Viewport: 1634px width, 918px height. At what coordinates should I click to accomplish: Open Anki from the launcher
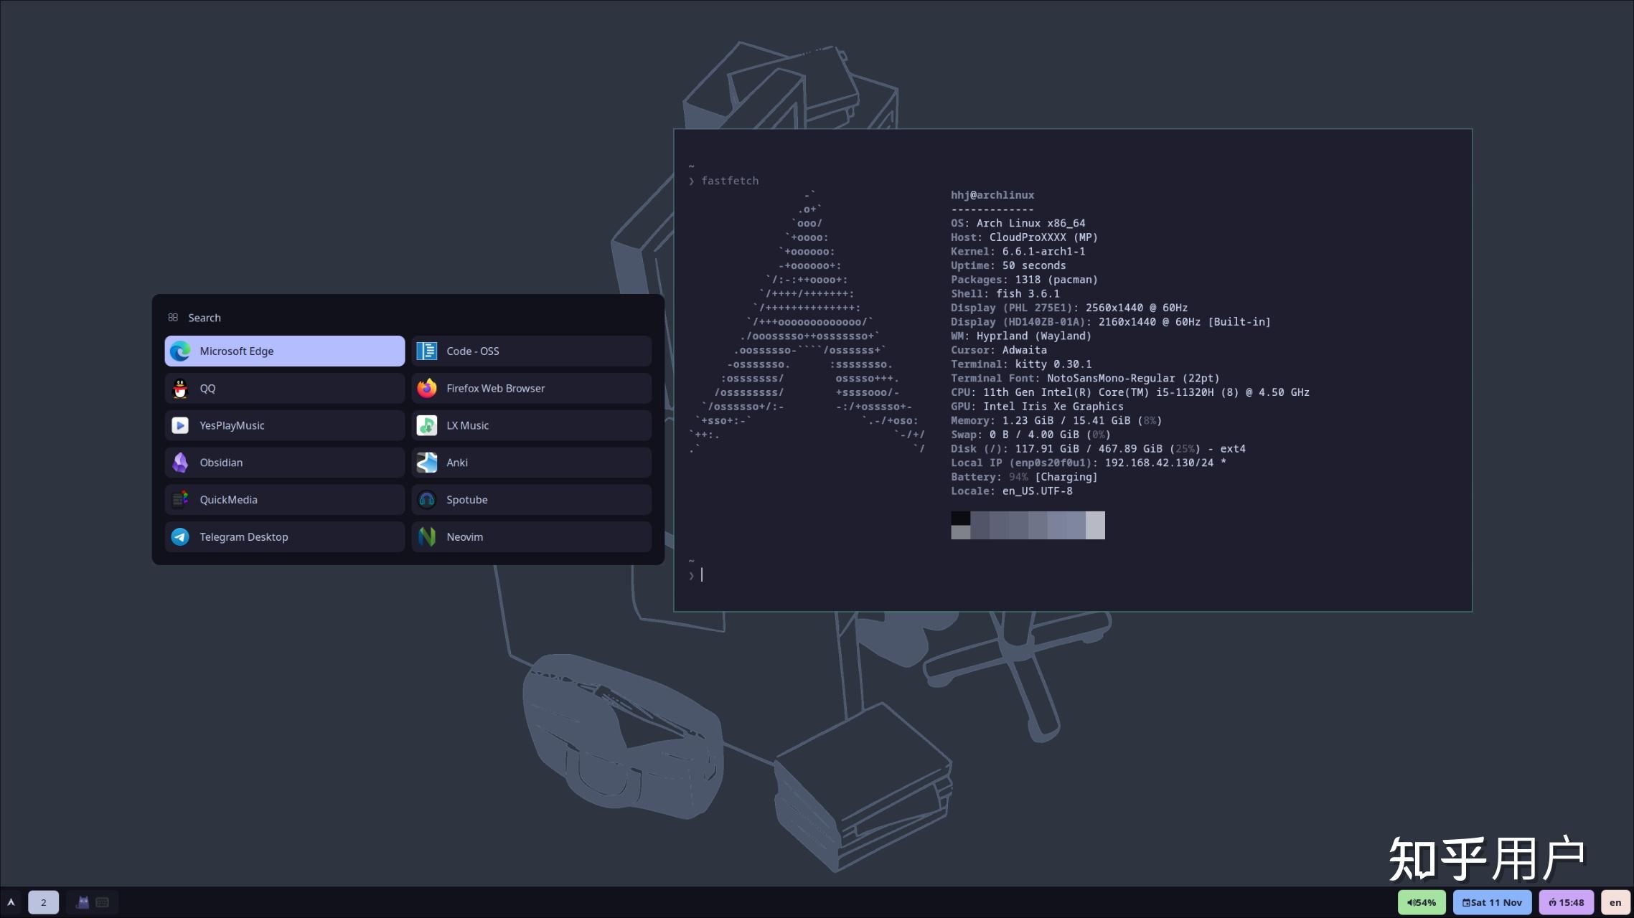pyautogui.click(x=531, y=463)
